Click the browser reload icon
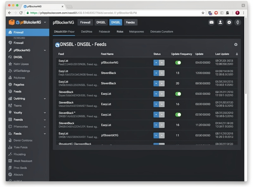 (21, 13)
